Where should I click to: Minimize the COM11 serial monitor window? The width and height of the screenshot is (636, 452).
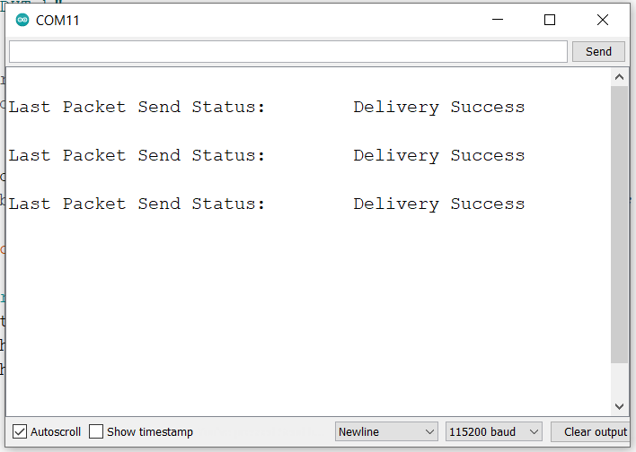point(498,20)
